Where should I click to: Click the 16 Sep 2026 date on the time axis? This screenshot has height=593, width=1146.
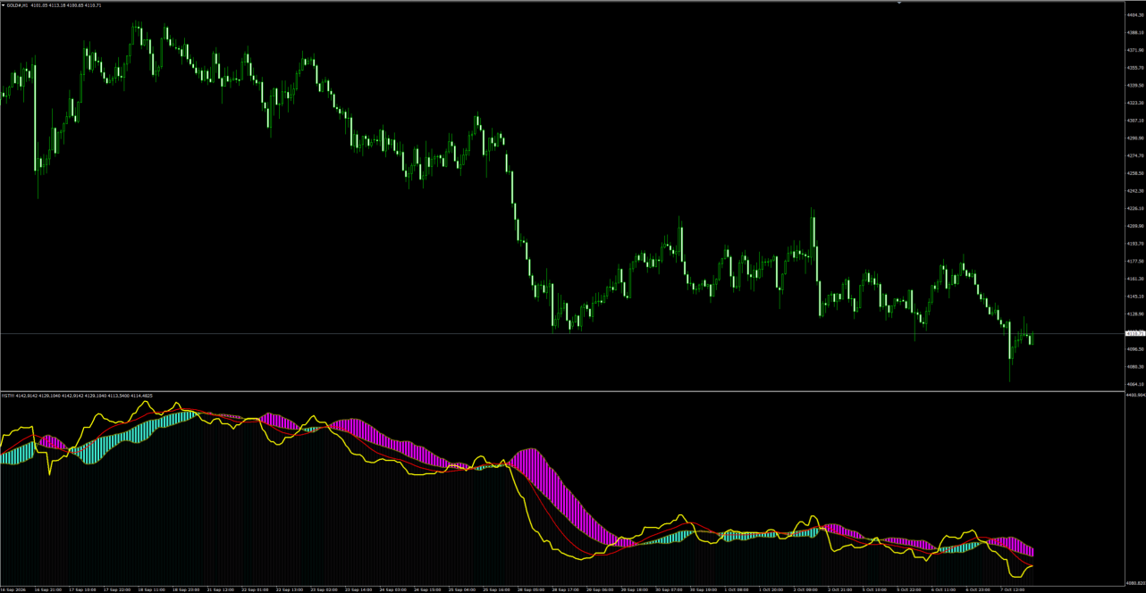pyautogui.click(x=13, y=589)
